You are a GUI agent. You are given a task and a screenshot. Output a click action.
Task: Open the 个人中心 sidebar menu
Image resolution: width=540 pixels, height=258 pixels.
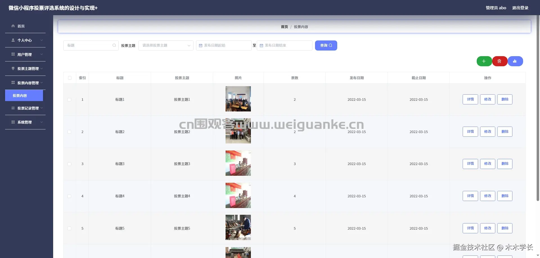25,40
